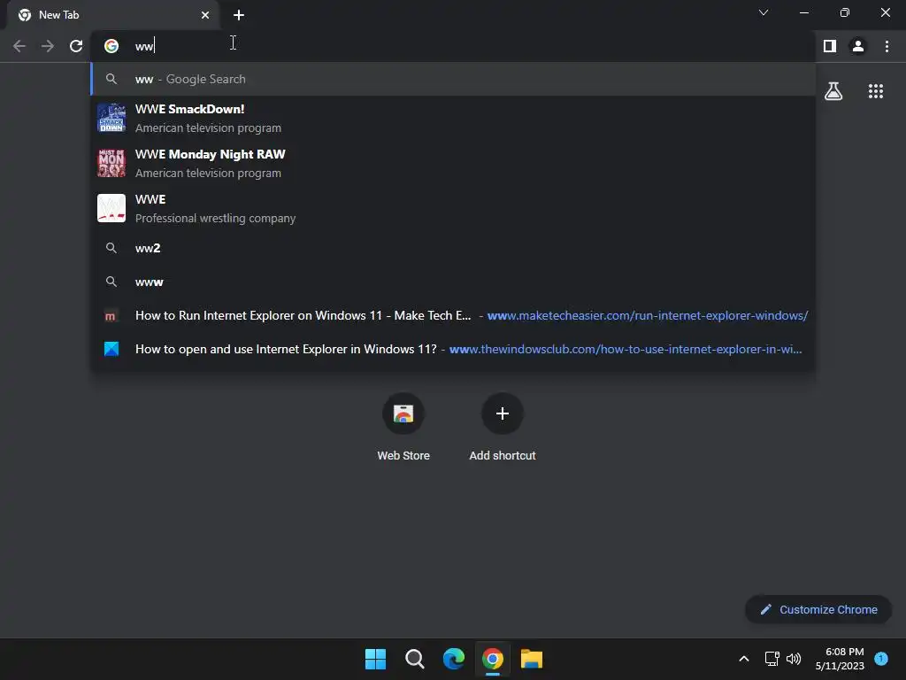Open the Chrome side panel icon

pyautogui.click(x=830, y=46)
